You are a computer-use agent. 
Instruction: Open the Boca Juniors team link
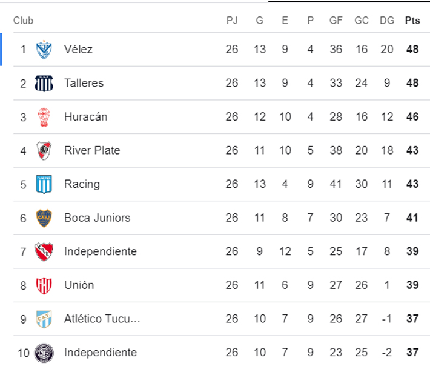[x=97, y=218]
